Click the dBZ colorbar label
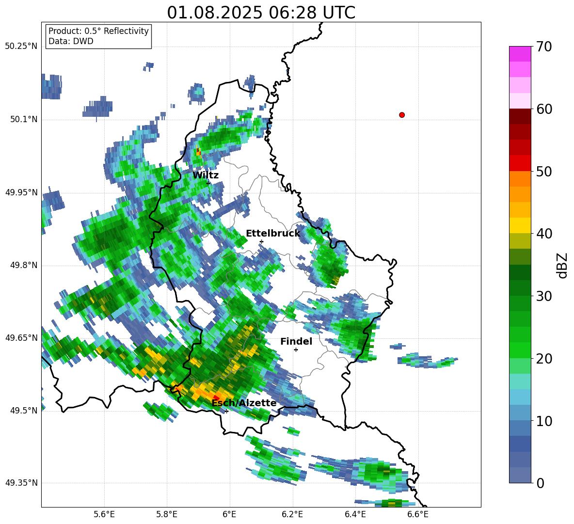 point(563,265)
